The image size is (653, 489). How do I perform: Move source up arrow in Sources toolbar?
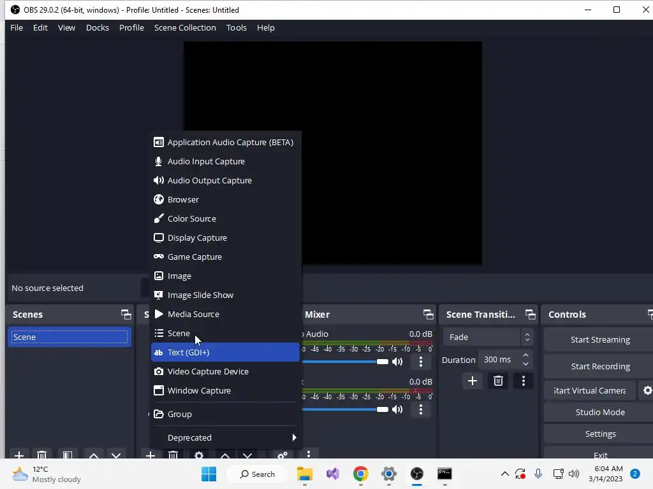[225, 456]
